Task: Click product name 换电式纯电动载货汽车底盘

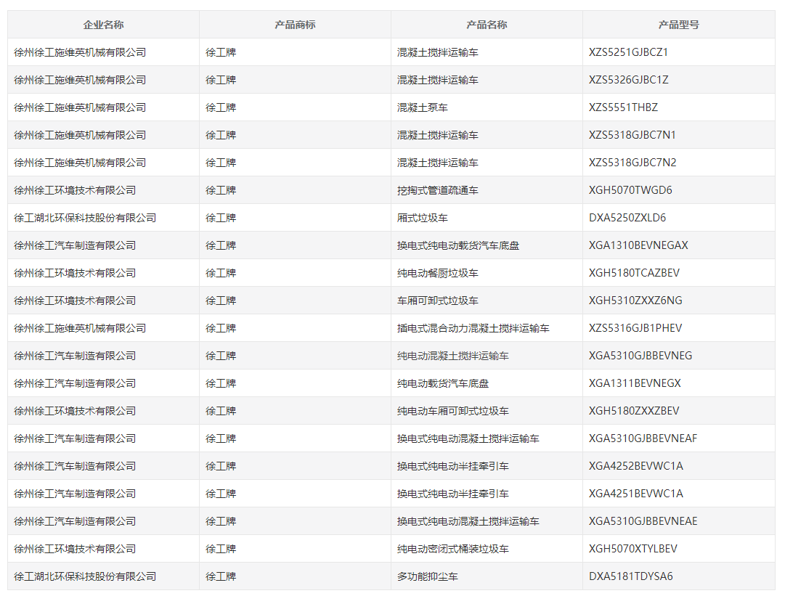Action: pyautogui.click(x=458, y=245)
